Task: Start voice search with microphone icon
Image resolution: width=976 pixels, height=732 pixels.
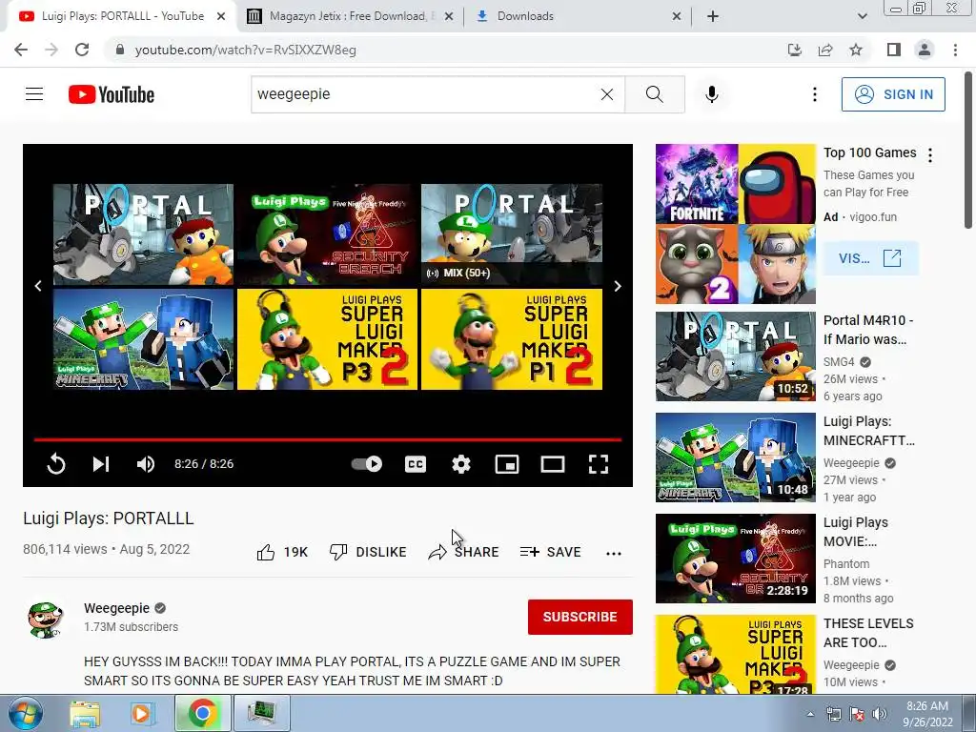Action: [x=711, y=94]
